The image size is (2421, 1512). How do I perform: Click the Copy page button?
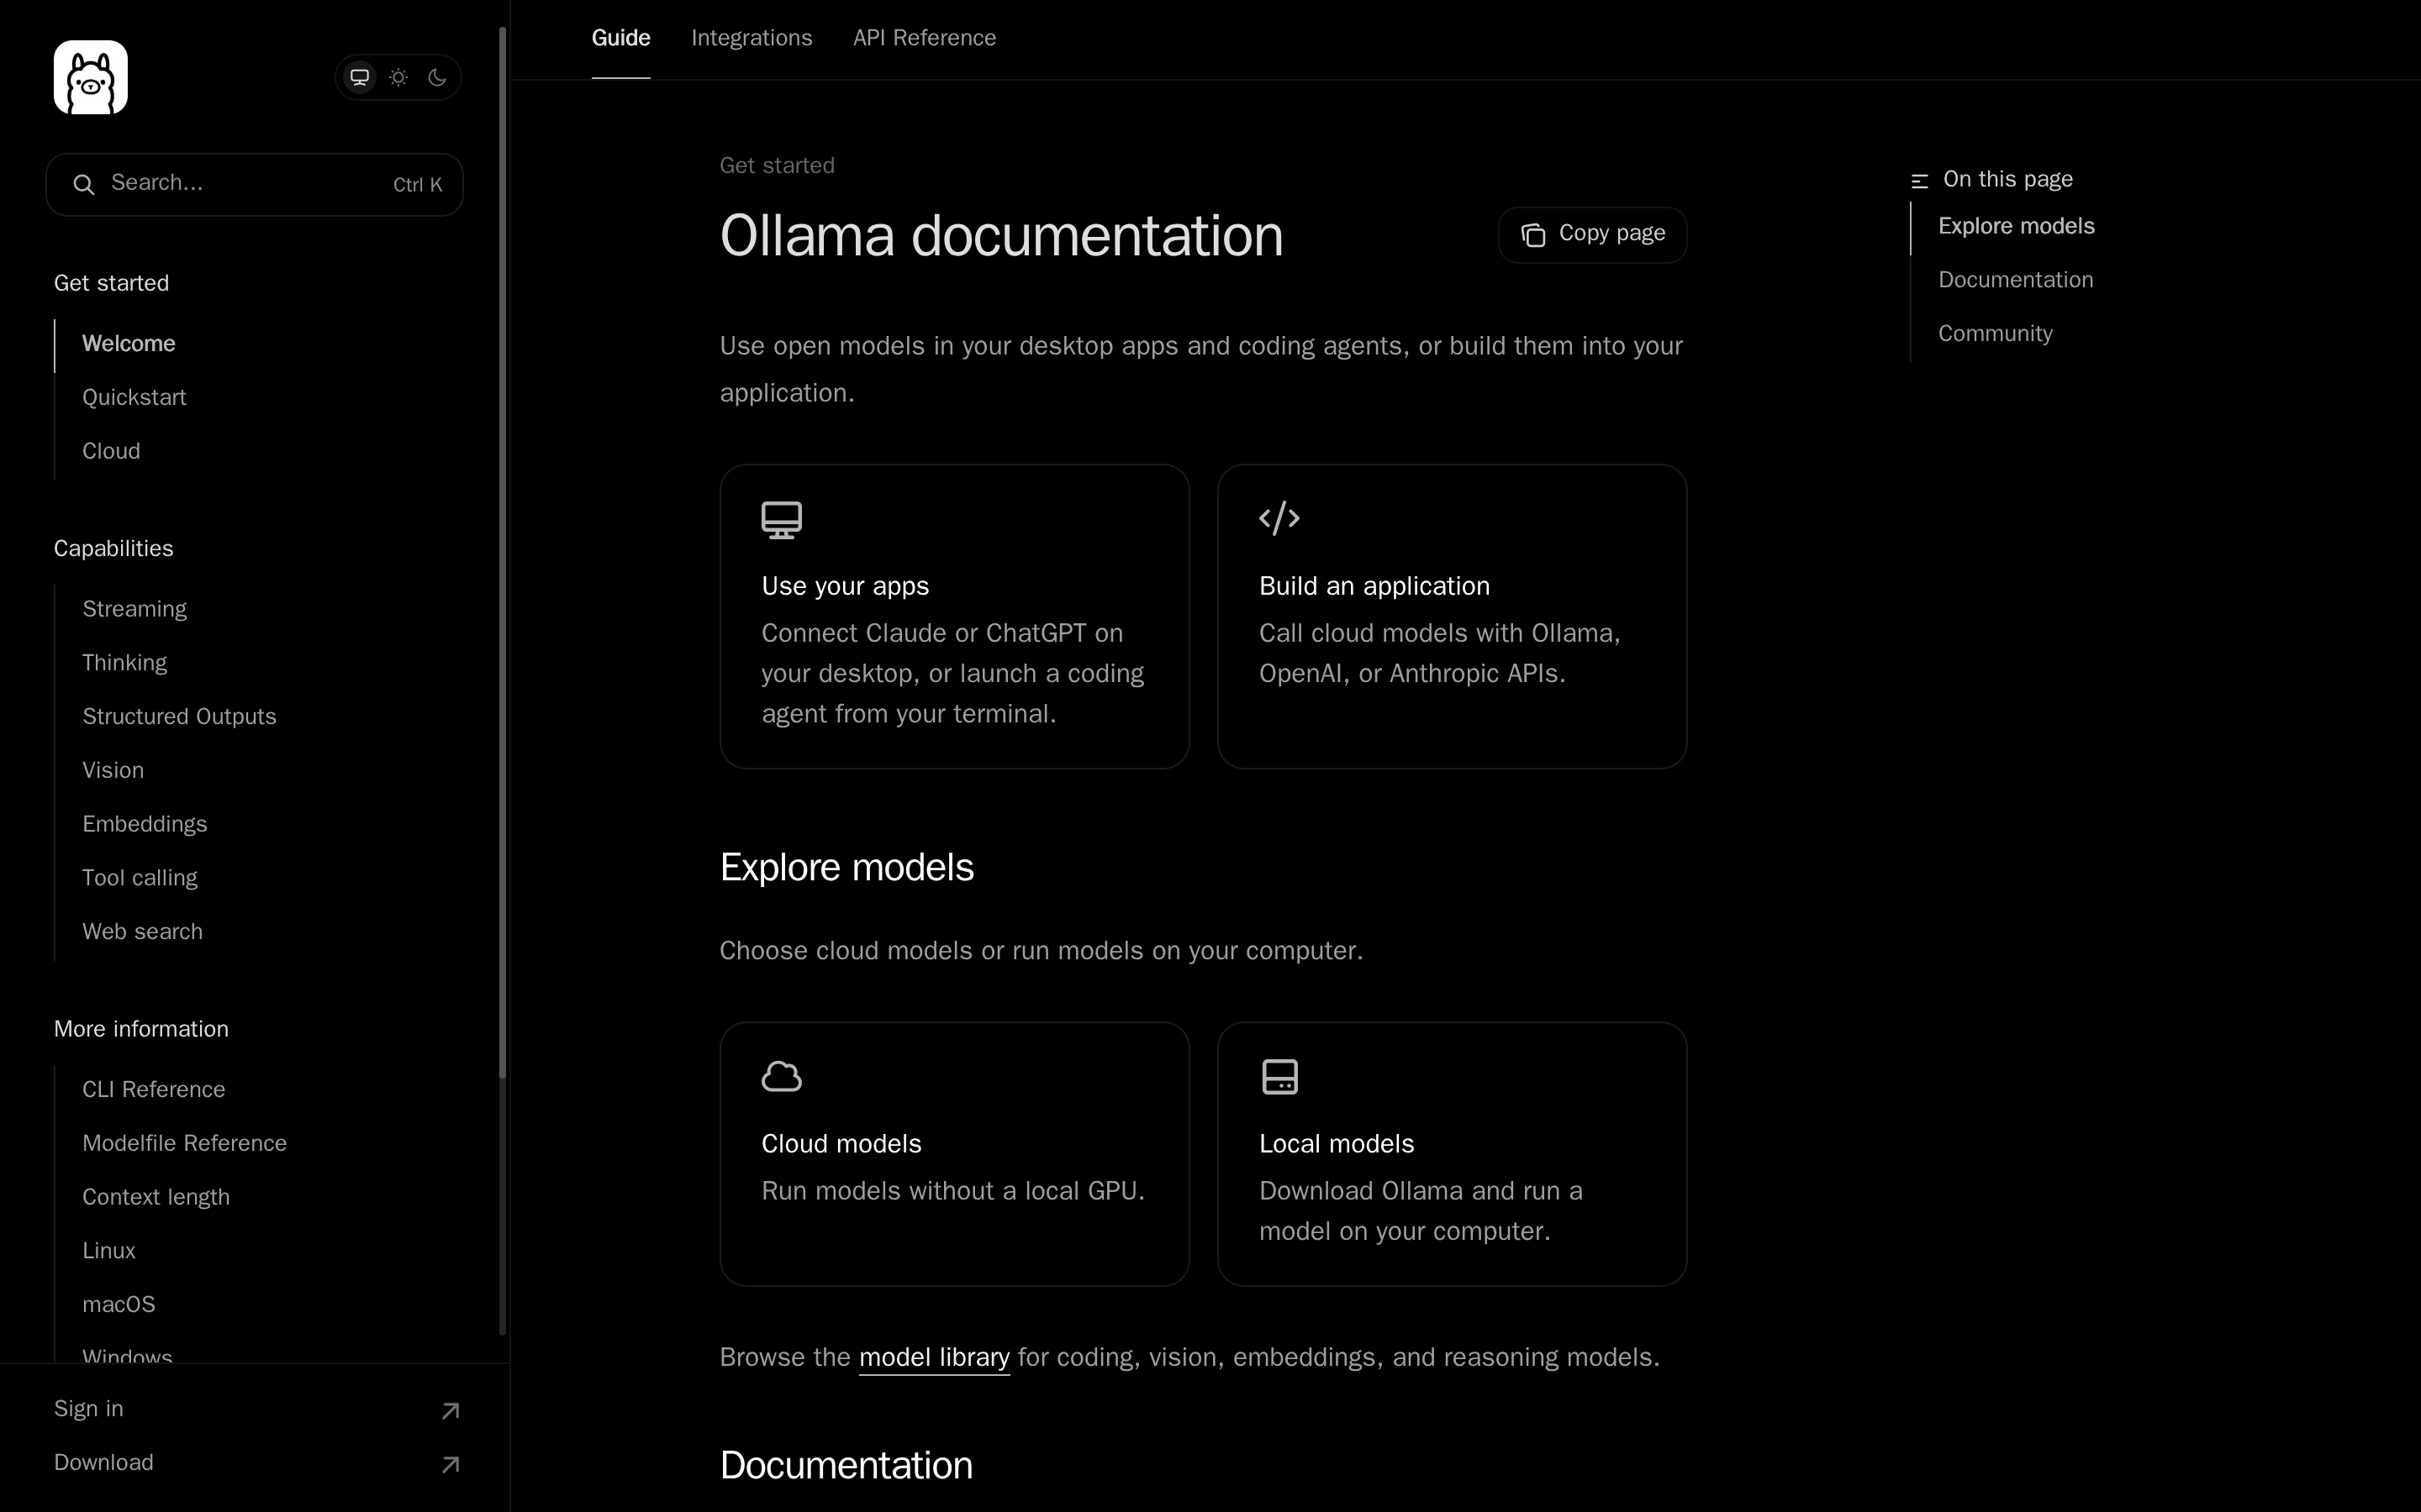pos(1593,234)
